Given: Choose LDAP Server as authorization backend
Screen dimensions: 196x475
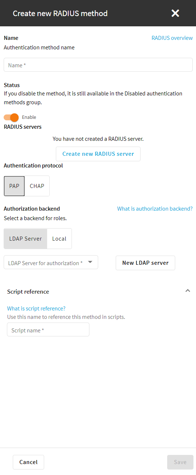Looking at the screenshot, I should pos(26,238).
